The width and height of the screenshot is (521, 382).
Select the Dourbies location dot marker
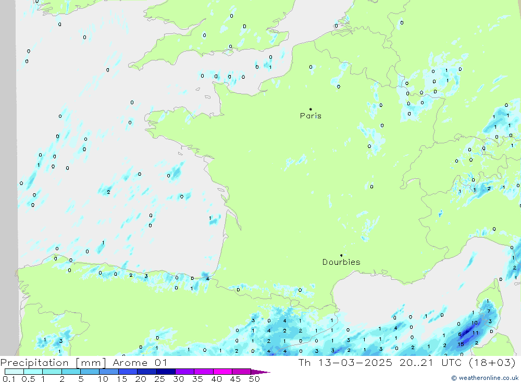[341, 255]
